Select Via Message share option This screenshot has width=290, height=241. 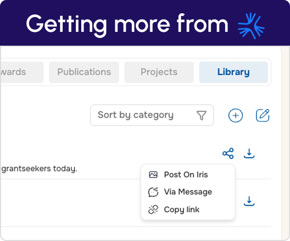[188, 192]
